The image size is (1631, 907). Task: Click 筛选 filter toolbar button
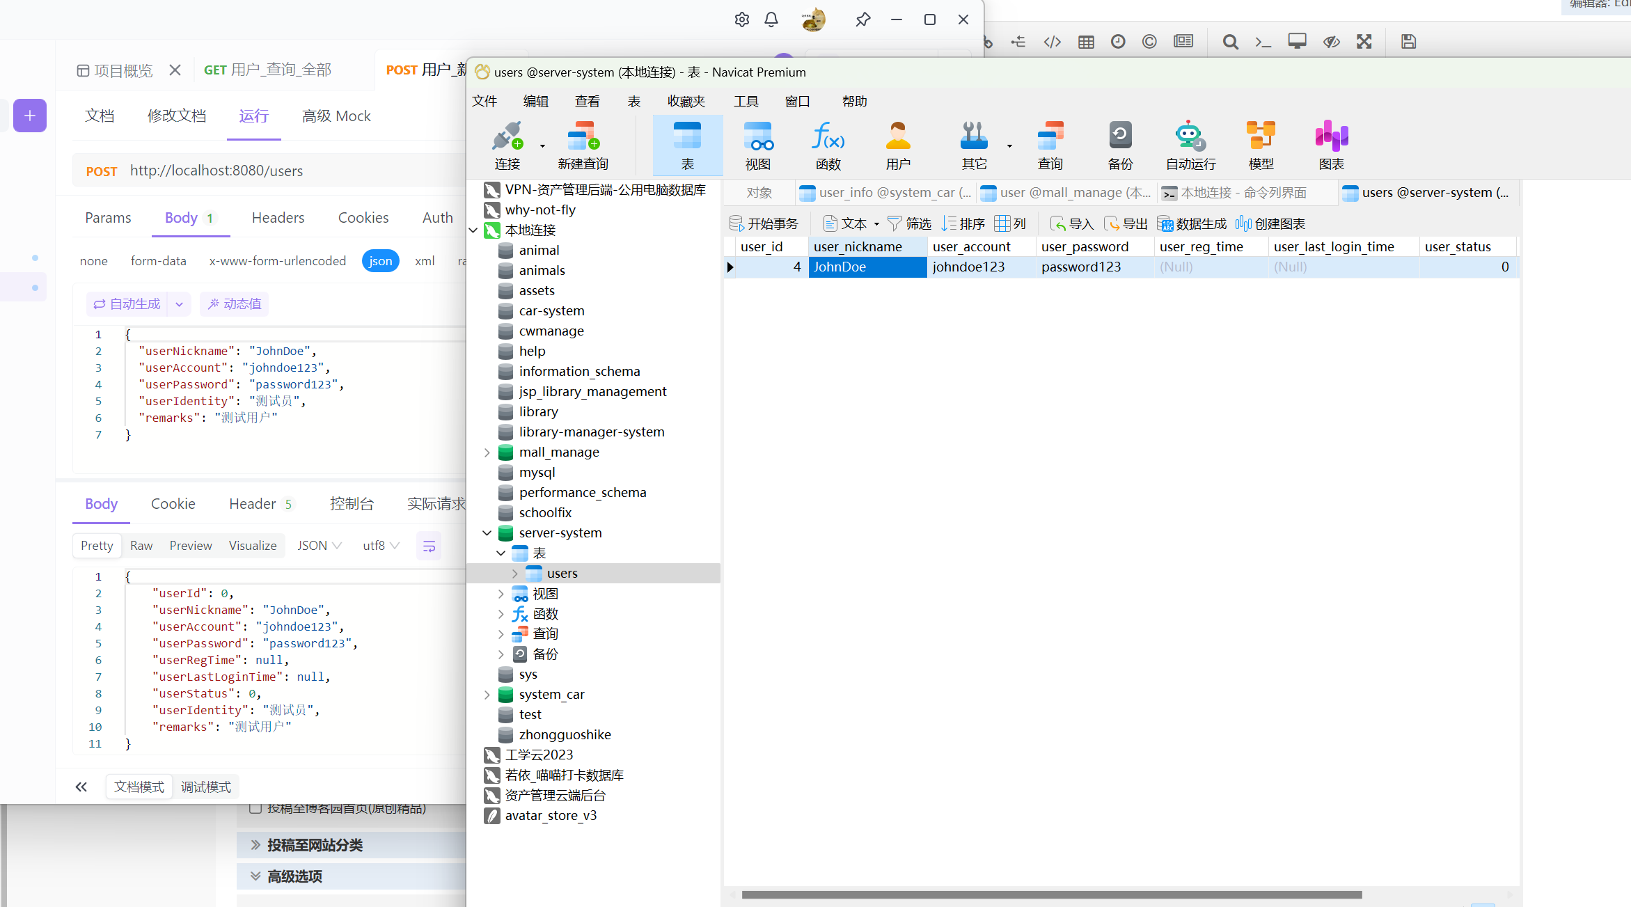[909, 224]
